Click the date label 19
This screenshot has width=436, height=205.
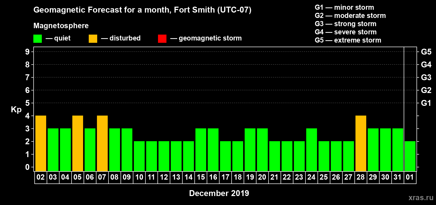click(250, 177)
